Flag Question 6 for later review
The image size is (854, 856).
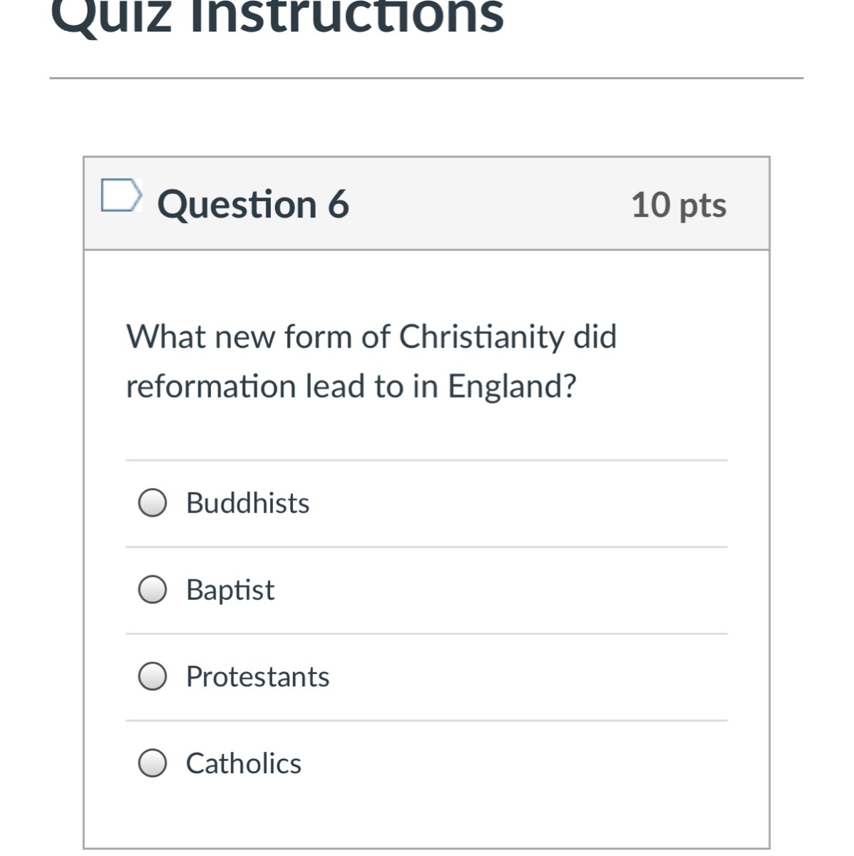pyautogui.click(x=120, y=195)
